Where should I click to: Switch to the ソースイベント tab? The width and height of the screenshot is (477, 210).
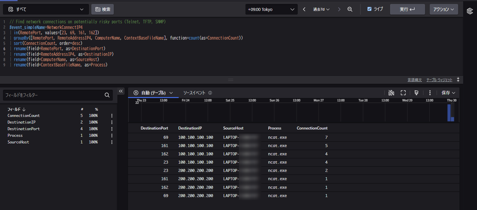pos(195,93)
